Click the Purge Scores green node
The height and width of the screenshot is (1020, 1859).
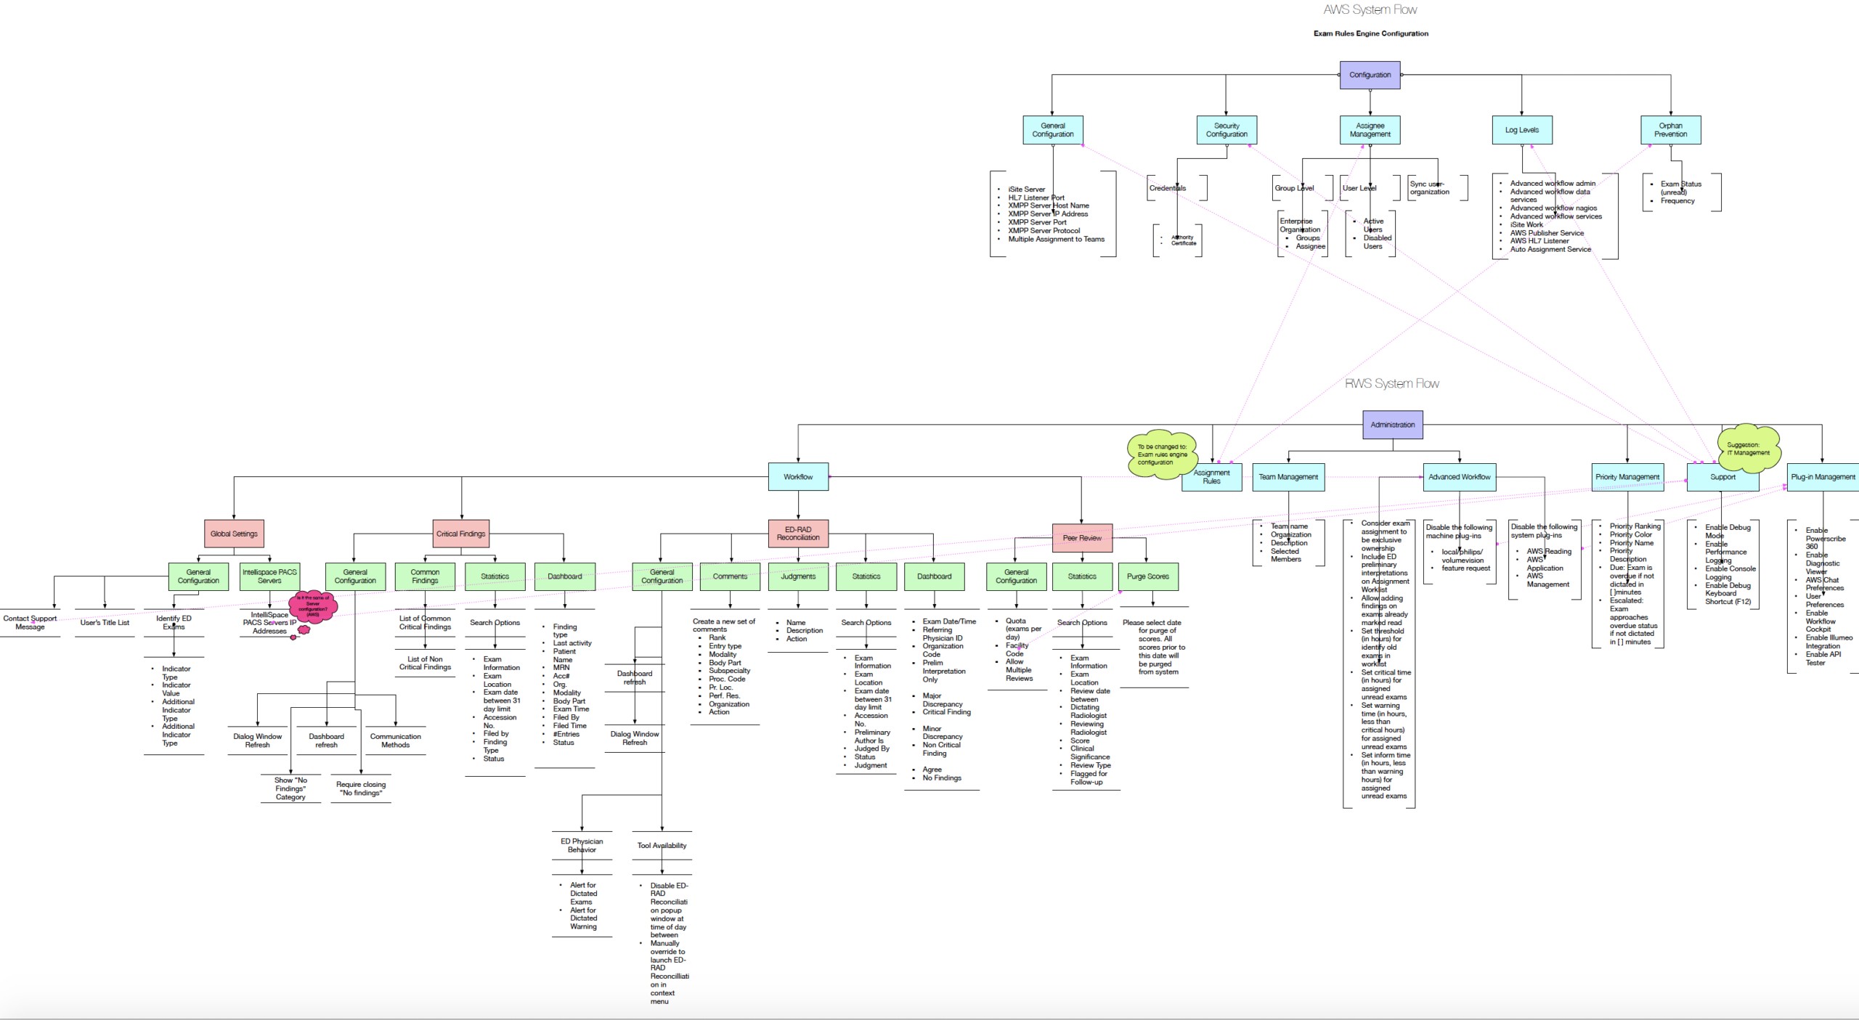click(x=1148, y=576)
